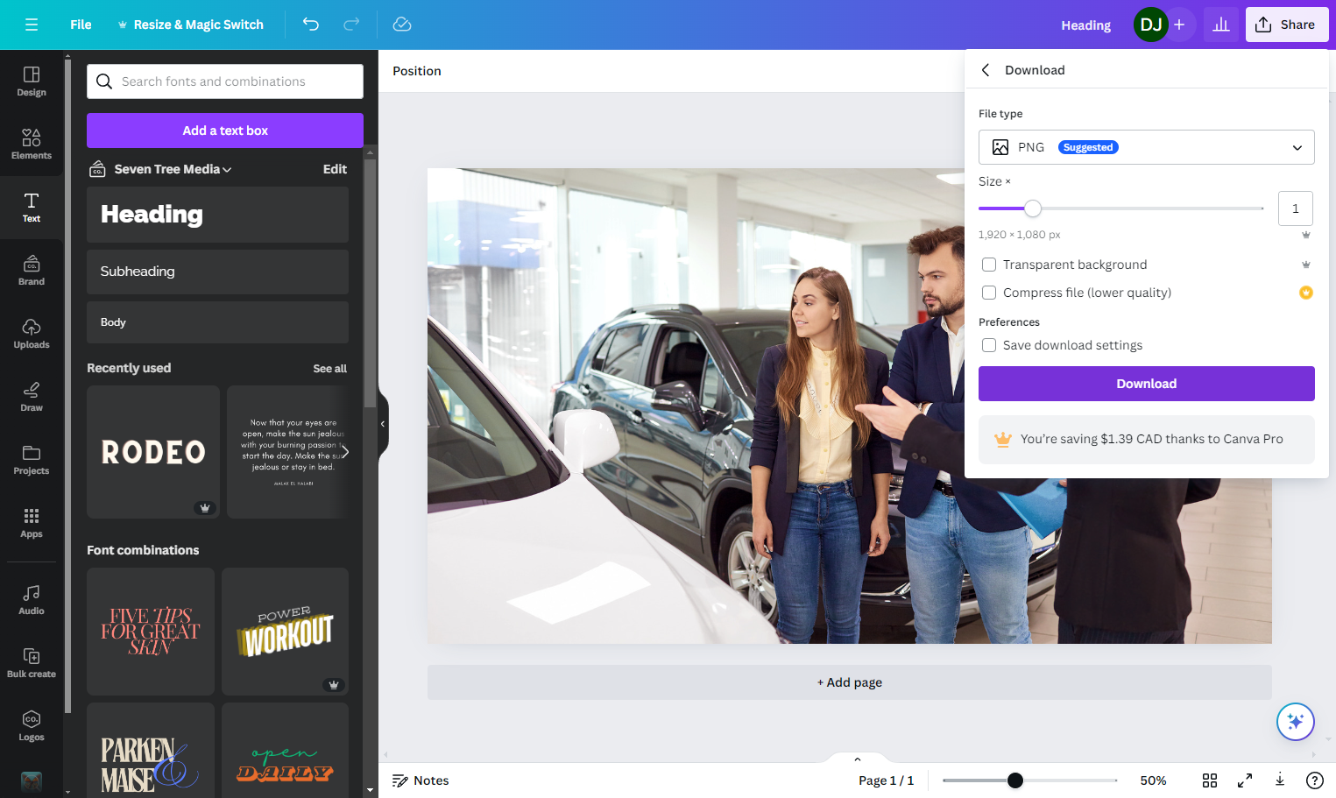
Task: Open the Magic assistant sparkle button
Action: point(1296,722)
